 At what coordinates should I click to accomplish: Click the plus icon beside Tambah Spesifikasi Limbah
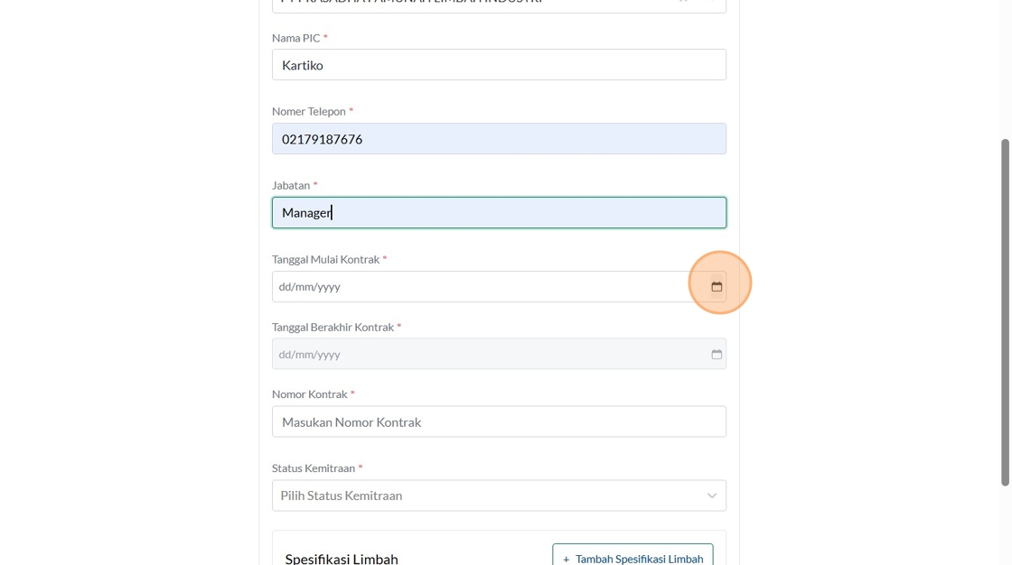[x=567, y=560]
